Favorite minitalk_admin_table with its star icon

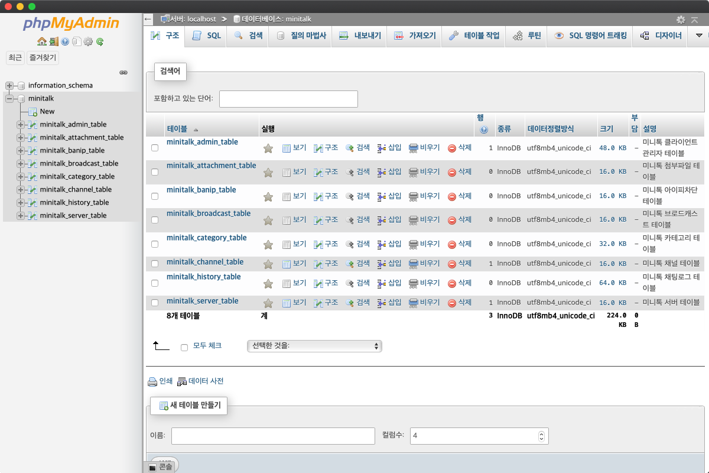tap(268, 148)
